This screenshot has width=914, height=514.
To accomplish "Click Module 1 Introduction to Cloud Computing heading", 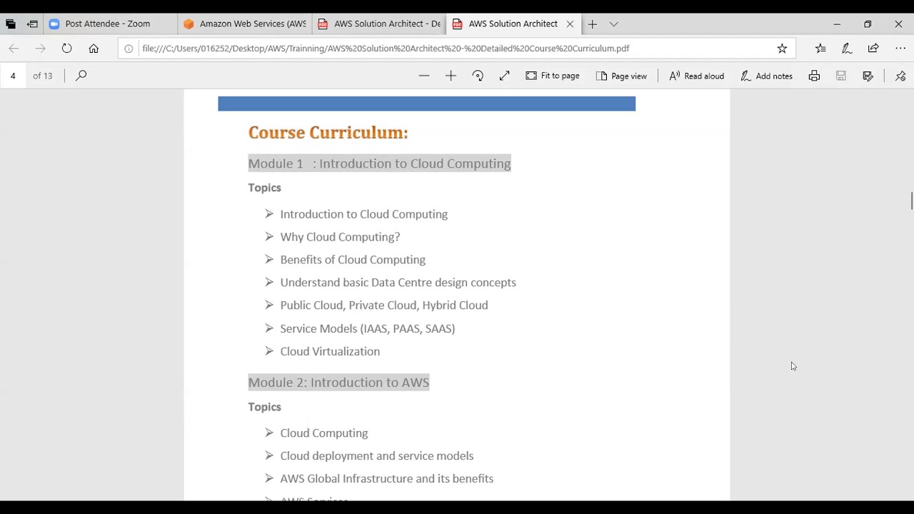I will click(x=379, y=163).
